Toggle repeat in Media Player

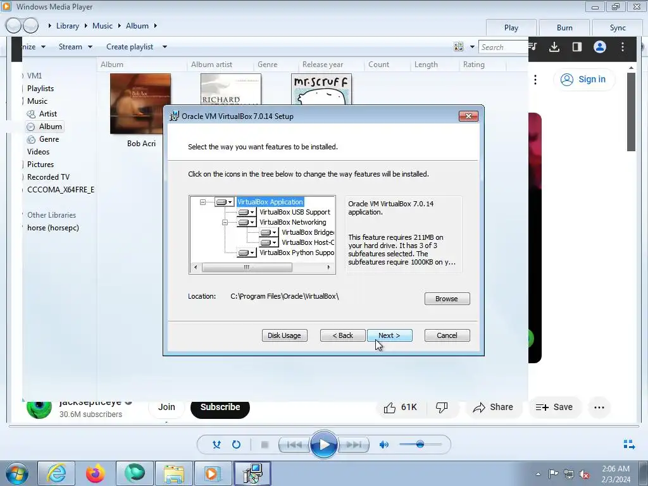(236, 445)
